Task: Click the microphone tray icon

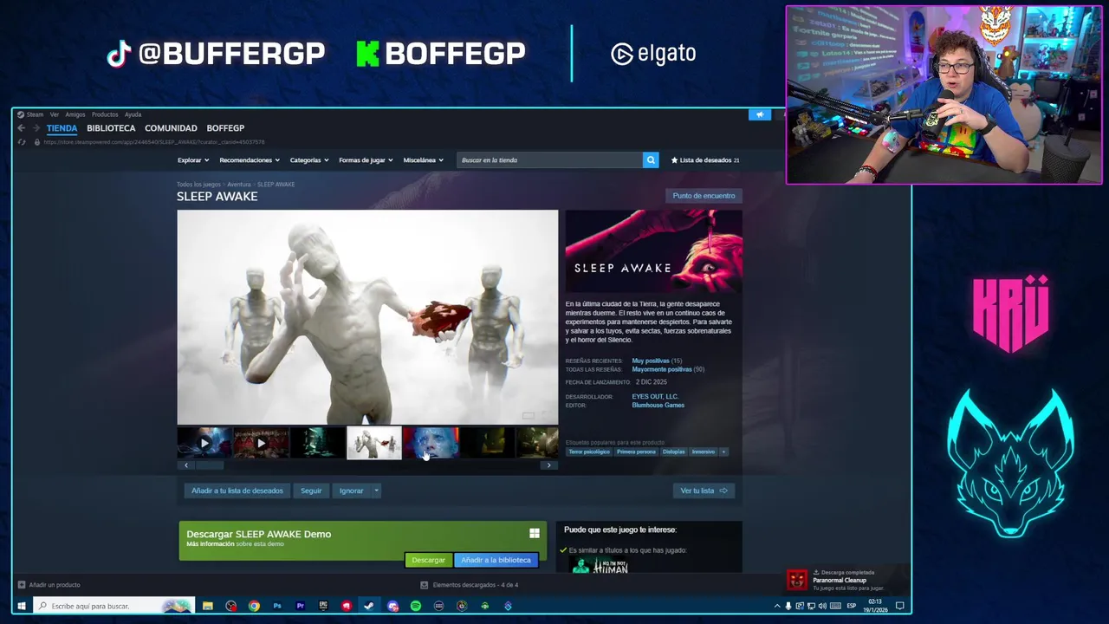Action: pyautogui.click(x=788, y=606)
